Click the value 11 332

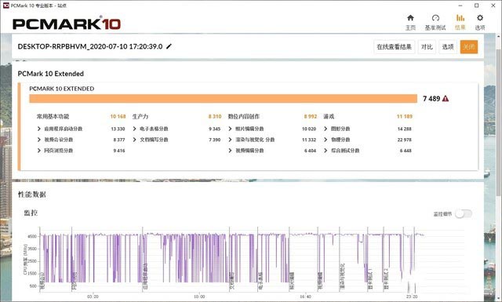[x=309, y=140]
